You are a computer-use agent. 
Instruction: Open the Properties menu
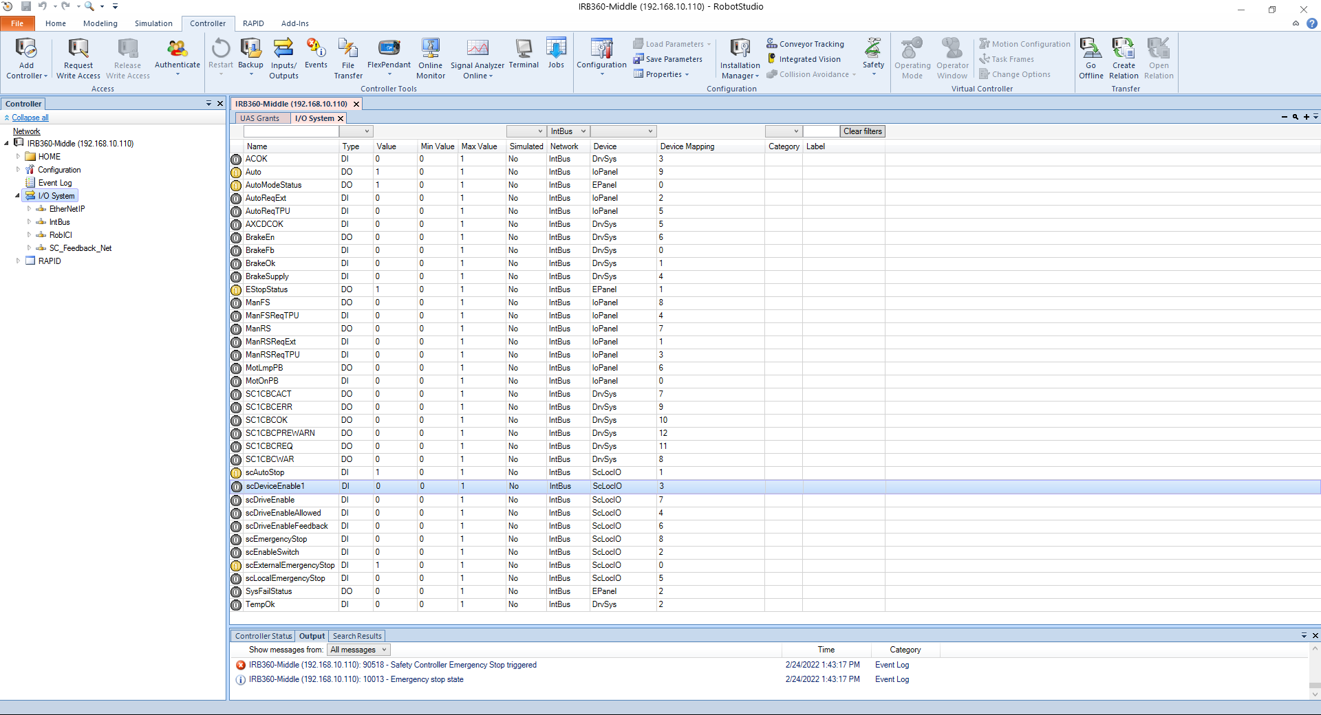(x=661, y=74)
